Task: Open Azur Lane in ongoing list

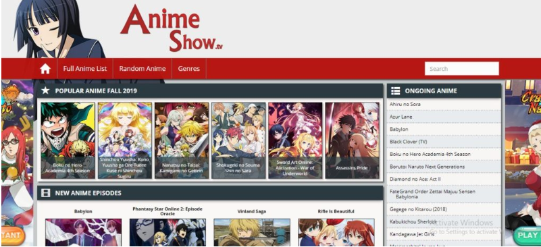Action: coord(401,117)
